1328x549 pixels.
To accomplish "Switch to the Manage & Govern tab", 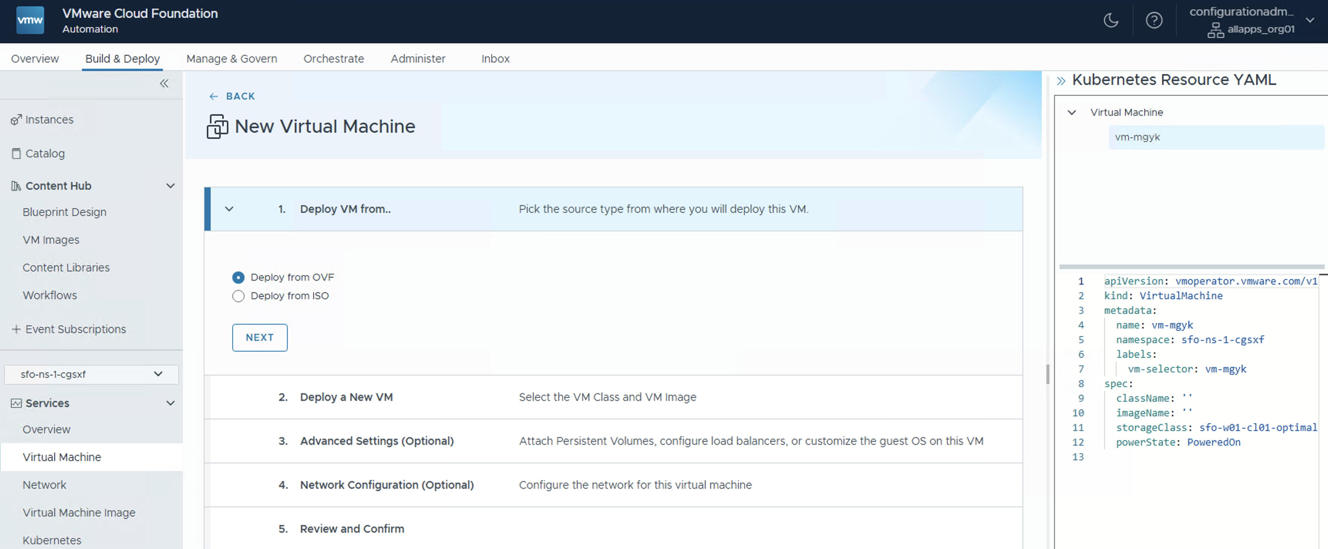I will click(x=231, y=59).
